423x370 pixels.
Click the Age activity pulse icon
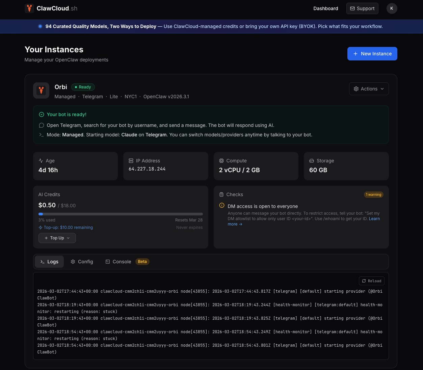click(41, 161)
